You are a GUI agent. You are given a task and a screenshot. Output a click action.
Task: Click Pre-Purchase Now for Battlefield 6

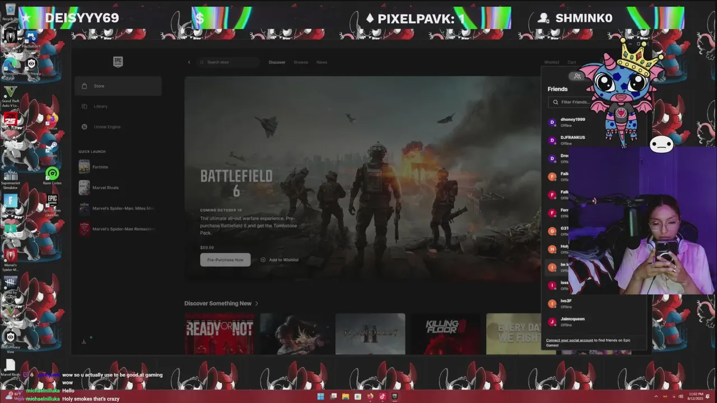pyautogui.click(x=225, y=260)
